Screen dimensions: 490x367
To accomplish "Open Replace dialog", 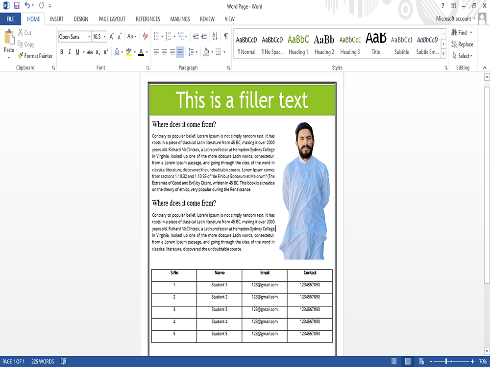I will point(463,45).
